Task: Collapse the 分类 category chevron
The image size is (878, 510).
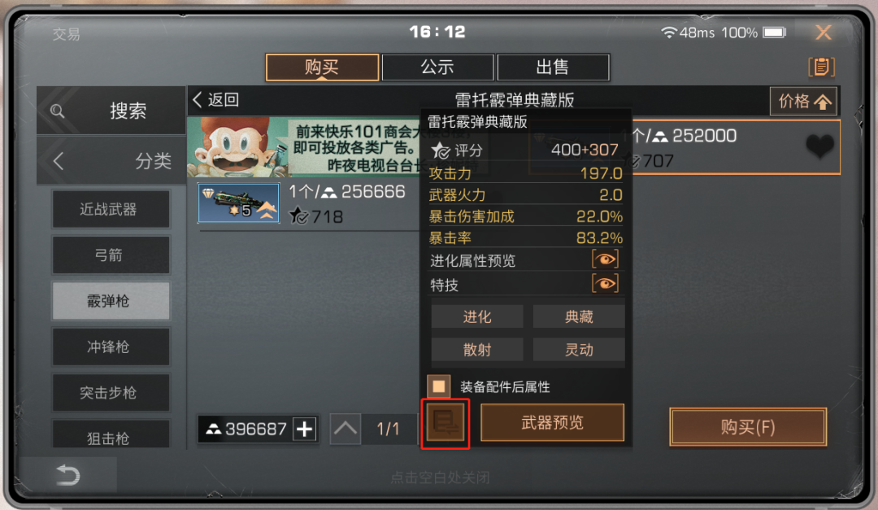Action: point(59,161)
